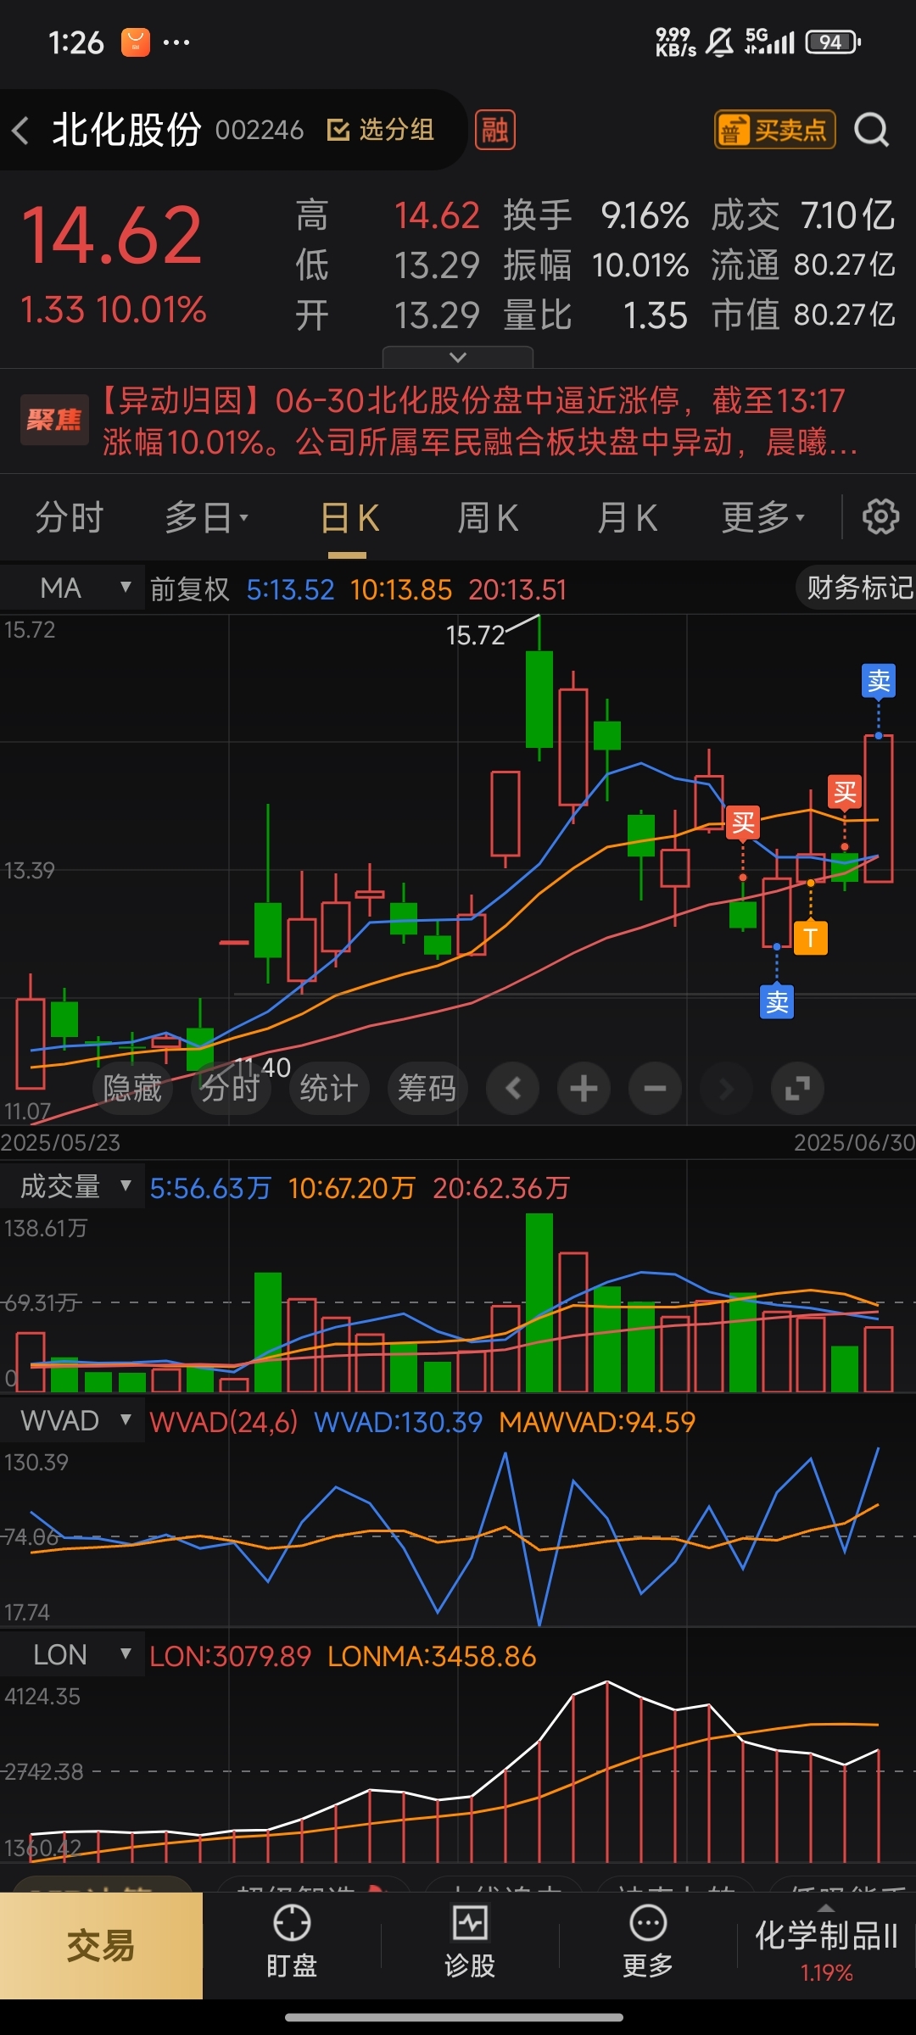Expand quote details chevron below stats
916x2035 pixels.
click(458, 357)
